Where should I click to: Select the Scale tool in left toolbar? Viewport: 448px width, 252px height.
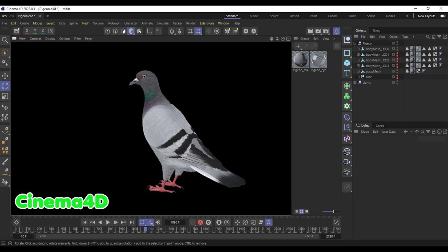coord(5,96)
